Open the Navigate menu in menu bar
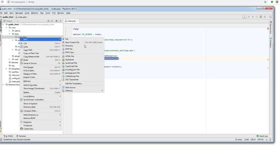Viewport: 280px width, 157px height. (x=19, y=13)
